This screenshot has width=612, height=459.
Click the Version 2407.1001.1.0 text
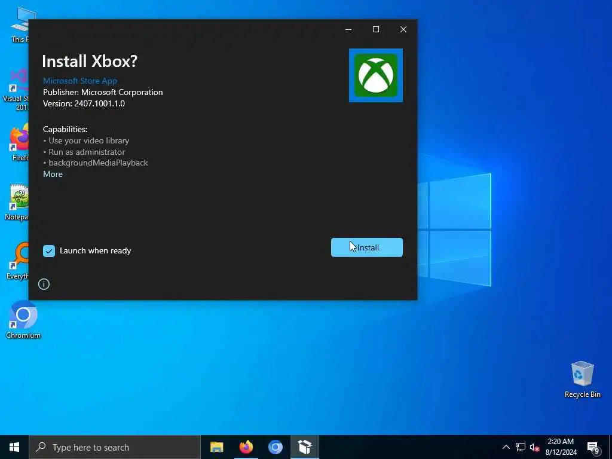[x=84, y=103]
